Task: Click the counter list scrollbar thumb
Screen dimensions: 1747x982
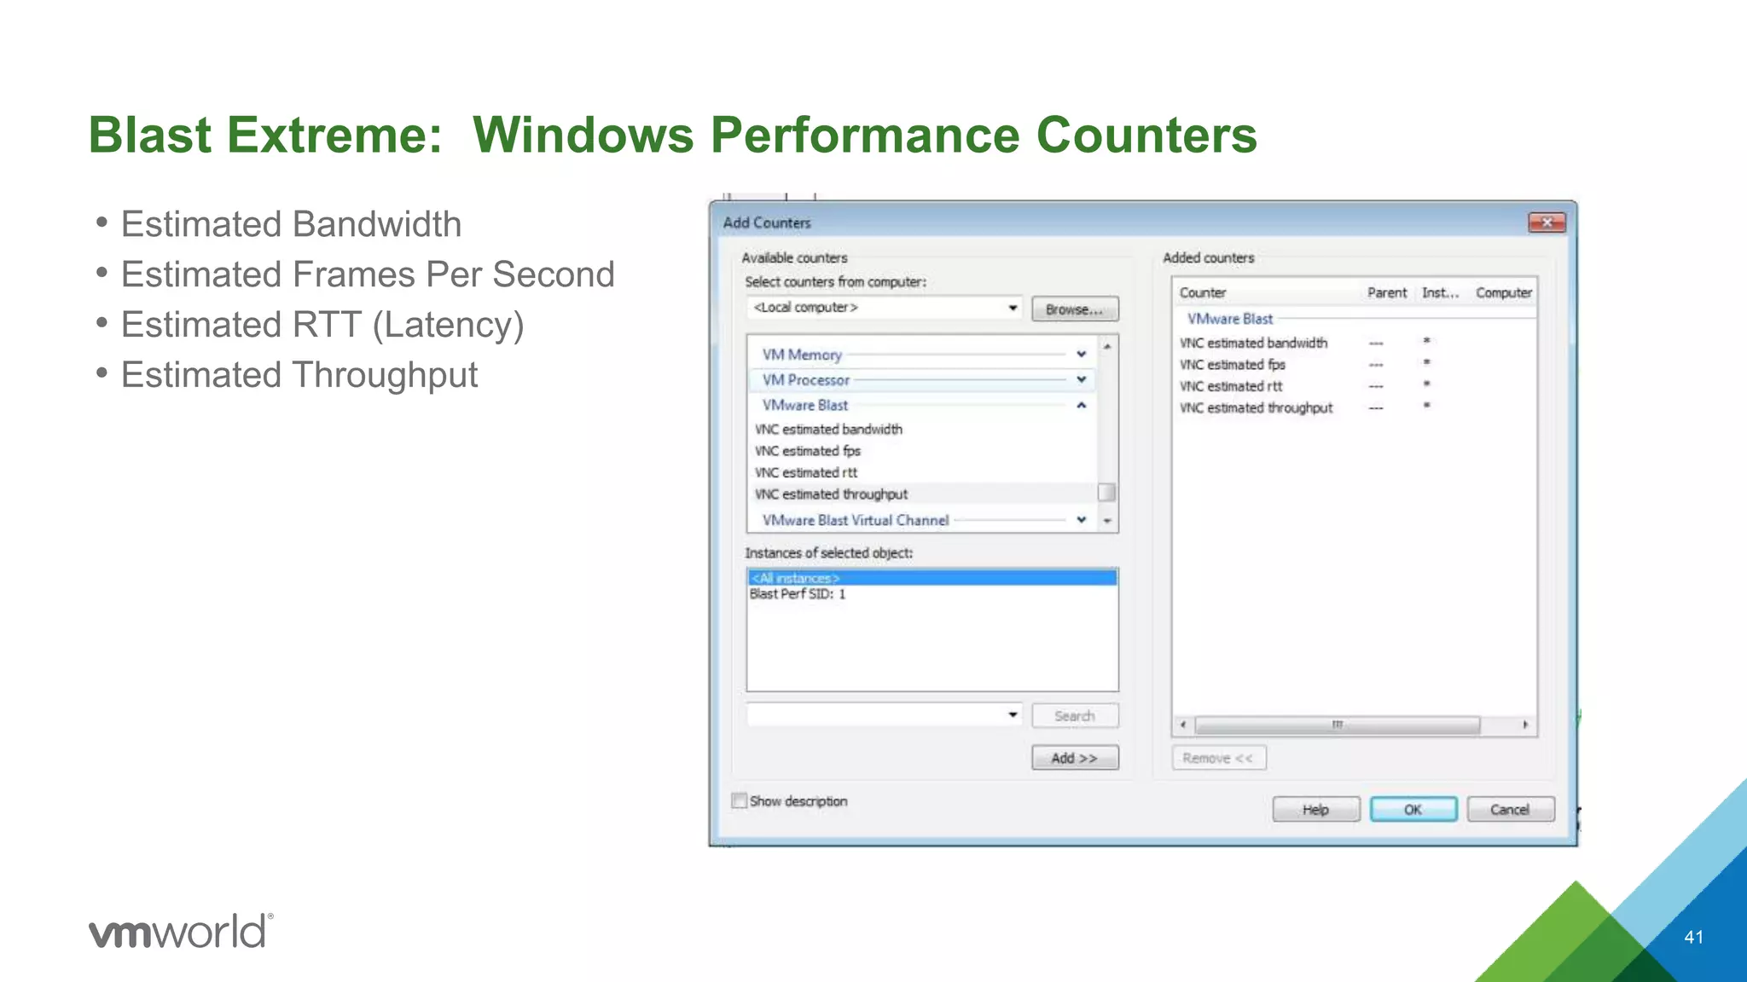Action: point(1106,493)
